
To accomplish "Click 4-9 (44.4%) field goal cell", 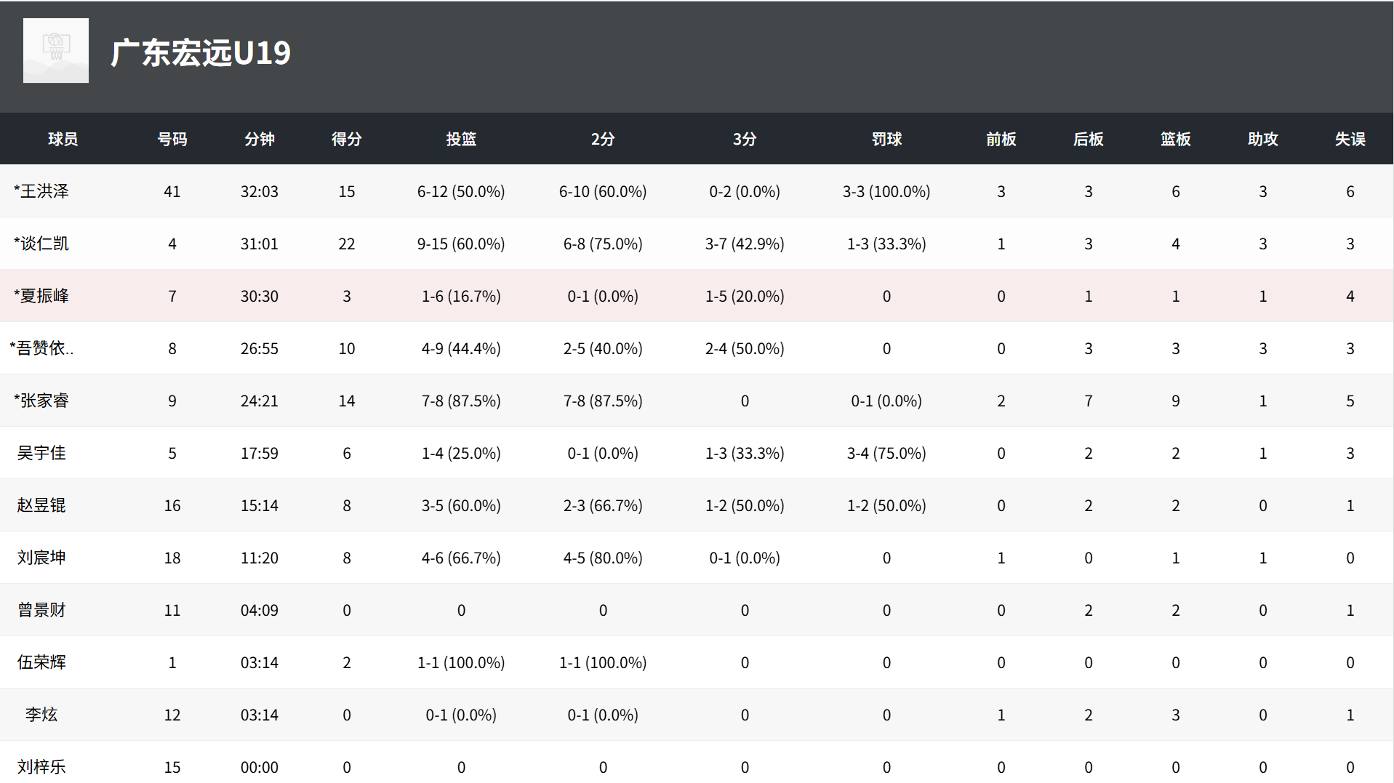I will pos(461,348).
